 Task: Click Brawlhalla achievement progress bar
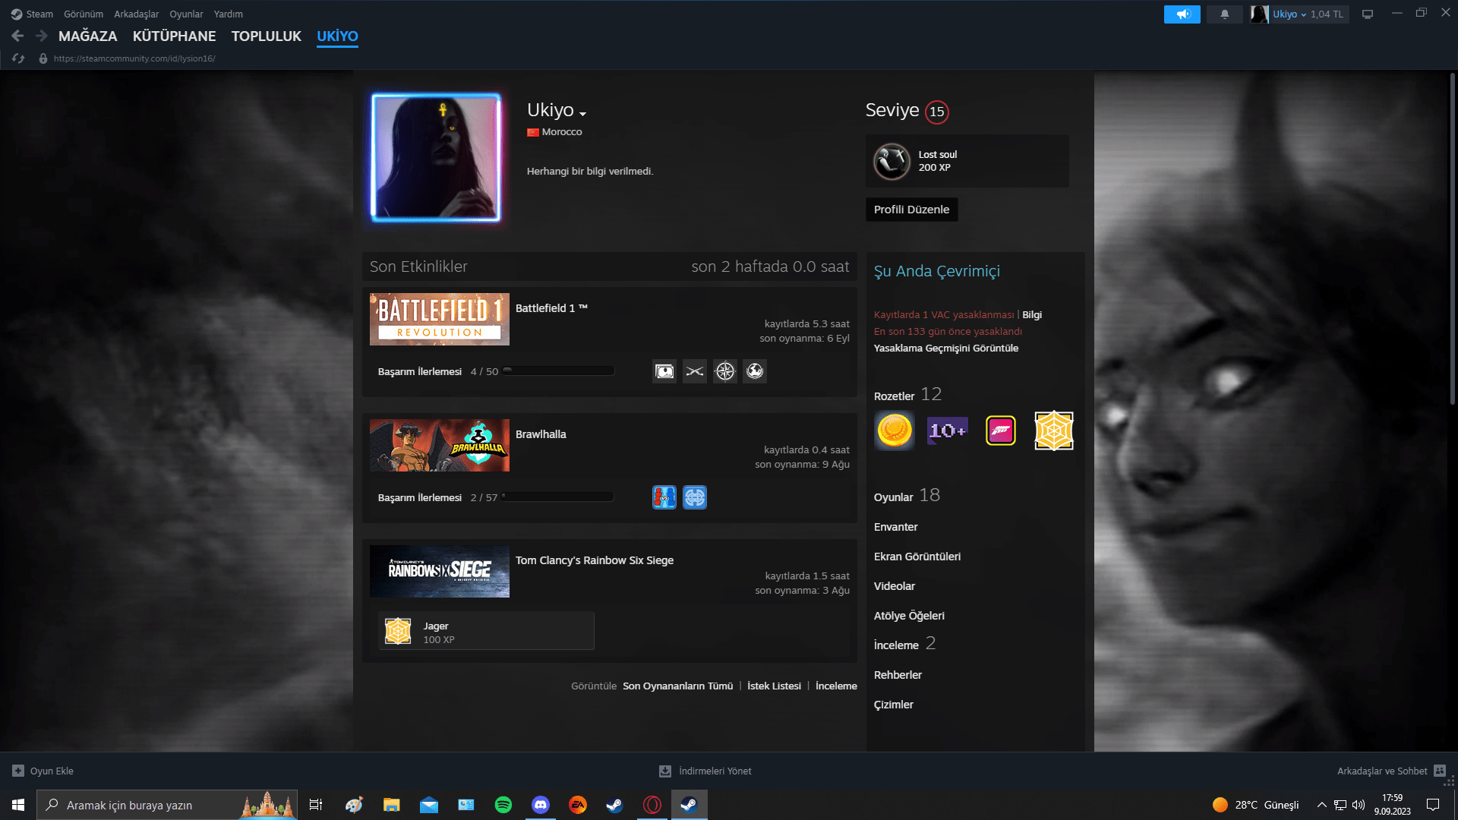(x=557, y=497)
